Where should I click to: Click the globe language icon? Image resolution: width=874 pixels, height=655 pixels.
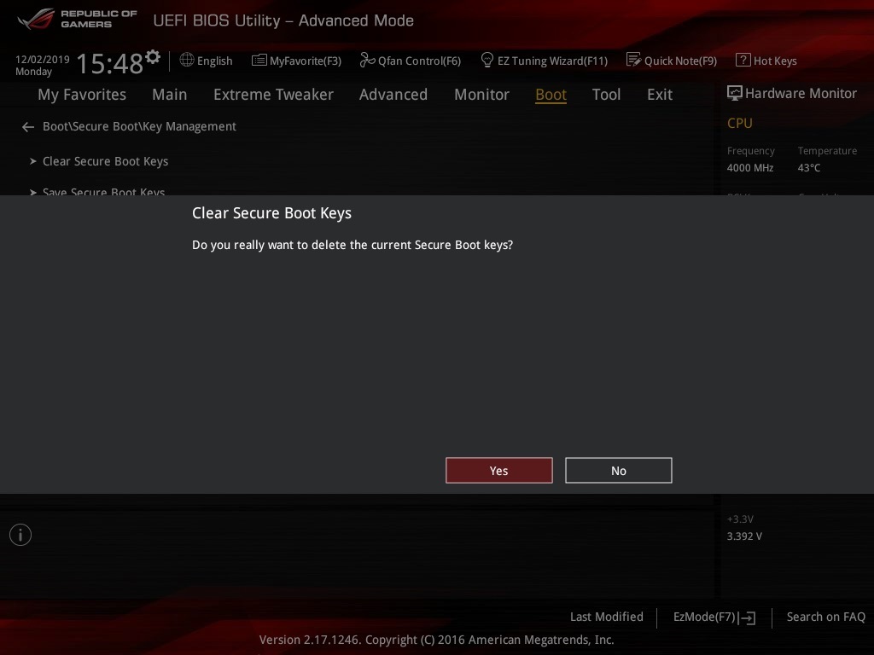click(x=187, y=60)
